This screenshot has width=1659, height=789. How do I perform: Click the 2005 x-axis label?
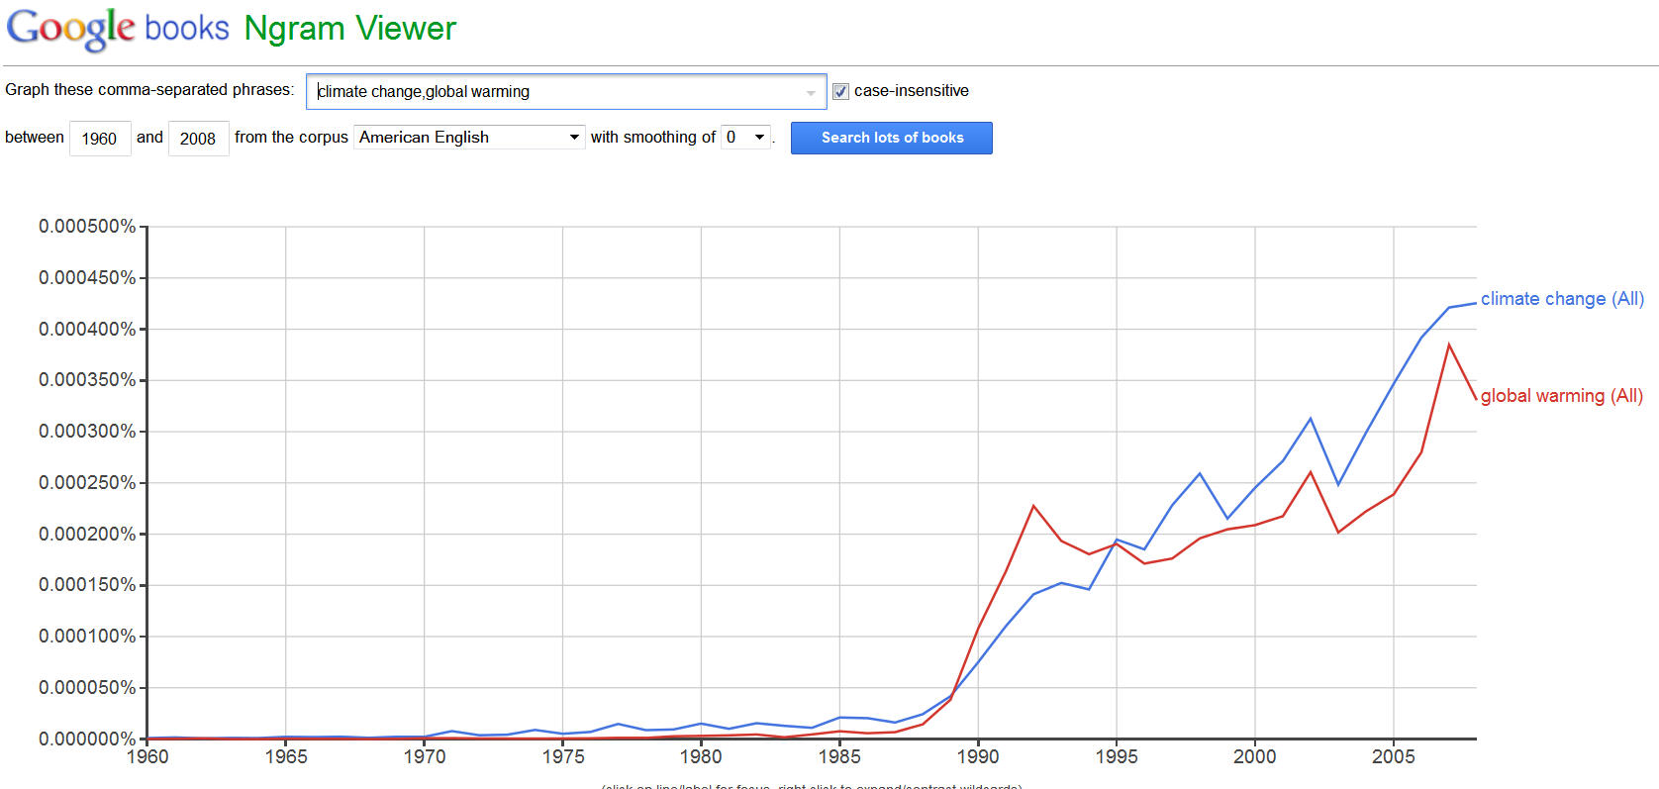(x=1393, y=756)
